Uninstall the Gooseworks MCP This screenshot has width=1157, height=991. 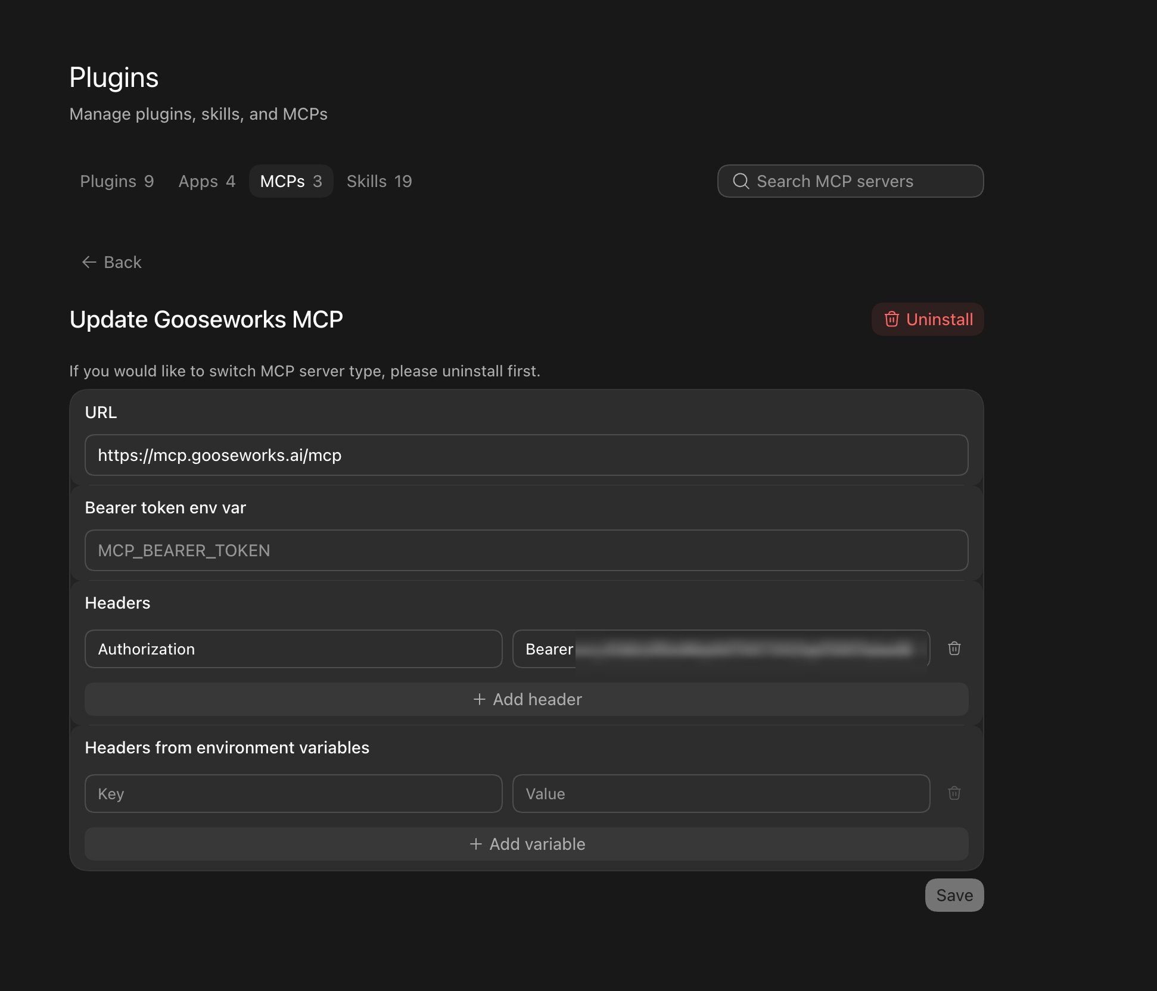pyautogui.click(x=928, y=319)
